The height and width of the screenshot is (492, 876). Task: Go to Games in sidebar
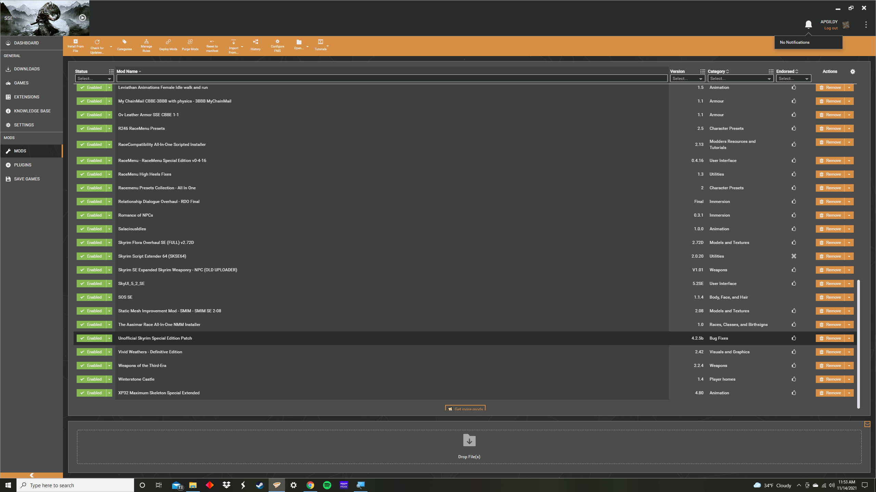coord(31,83)
